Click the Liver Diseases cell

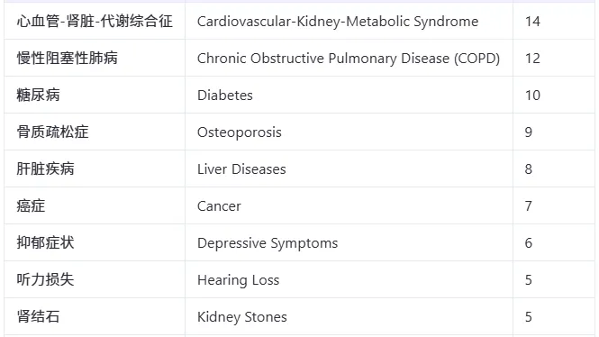point(349,168)
